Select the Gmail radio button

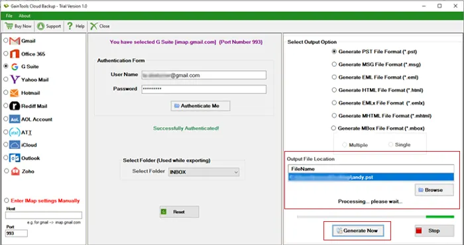click(6, 40)
